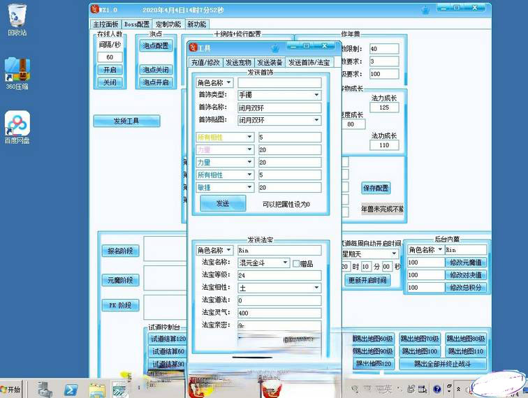This screenshot has width=528, height=398.
Task: Click the 首饰名称 input field
Action: [x=279, y=108]
